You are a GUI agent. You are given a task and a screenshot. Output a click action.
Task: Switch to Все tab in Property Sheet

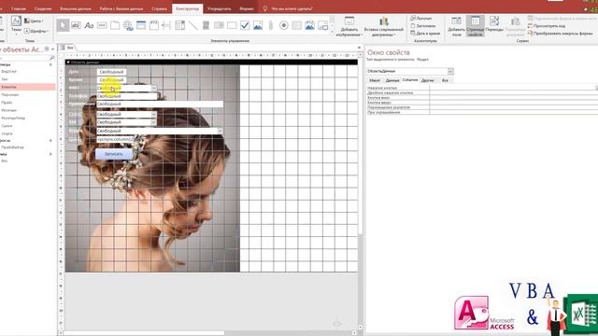click(445, 80)
